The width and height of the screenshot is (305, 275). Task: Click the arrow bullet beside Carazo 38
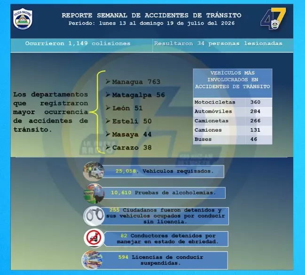108,147
